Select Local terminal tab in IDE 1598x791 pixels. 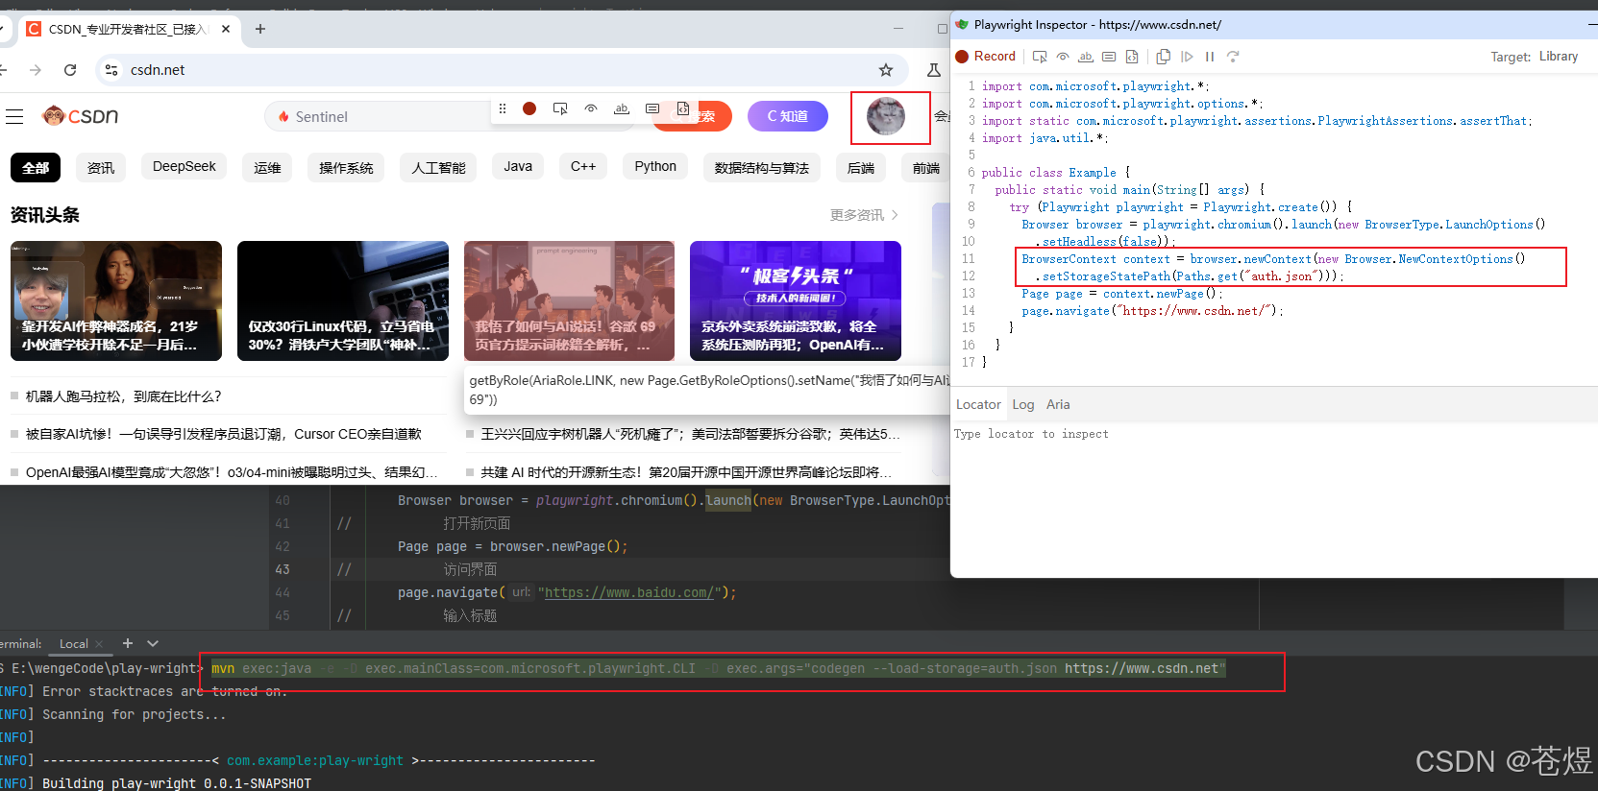point(74,644)
